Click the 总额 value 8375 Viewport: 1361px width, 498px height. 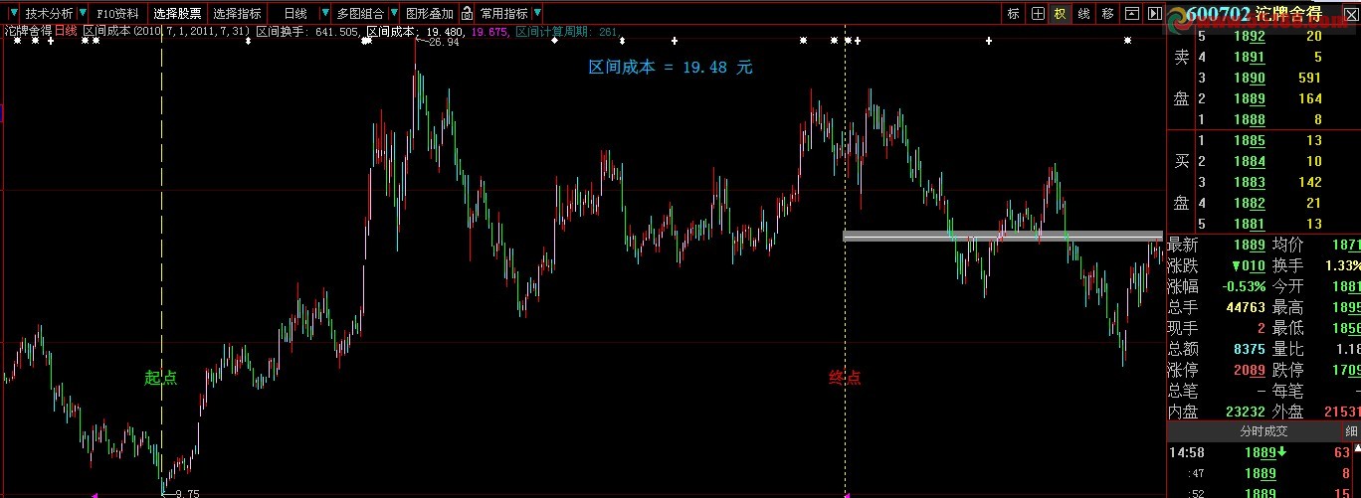1250,349
